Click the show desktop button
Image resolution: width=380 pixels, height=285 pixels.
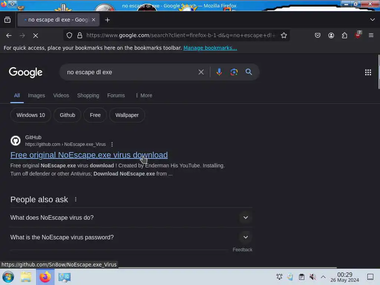coord(370,277)
